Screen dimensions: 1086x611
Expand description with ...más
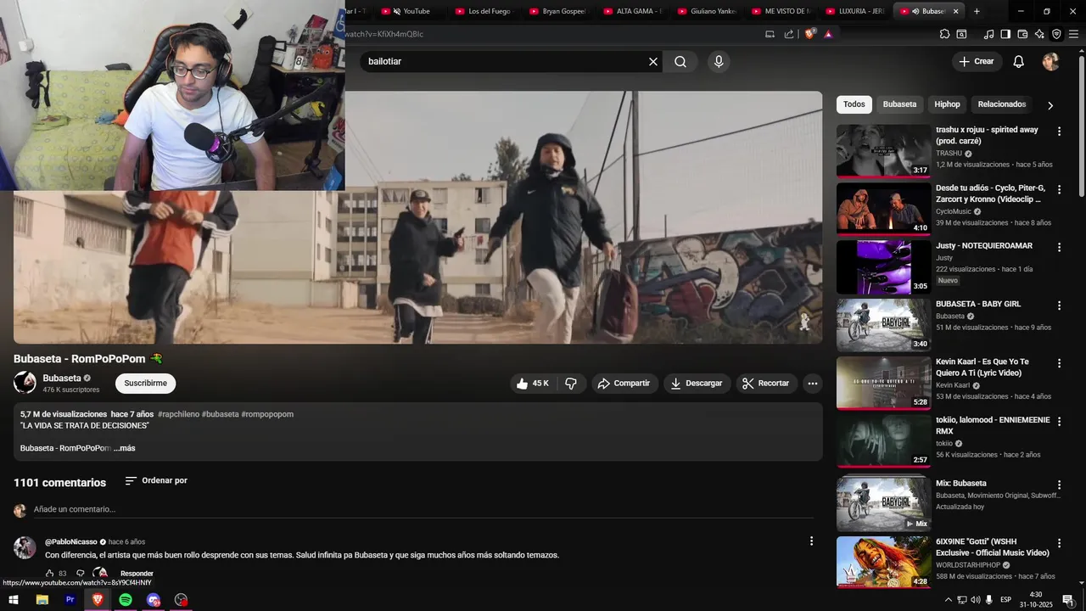124,448
